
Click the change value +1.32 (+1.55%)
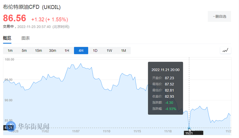pos(50,19)
